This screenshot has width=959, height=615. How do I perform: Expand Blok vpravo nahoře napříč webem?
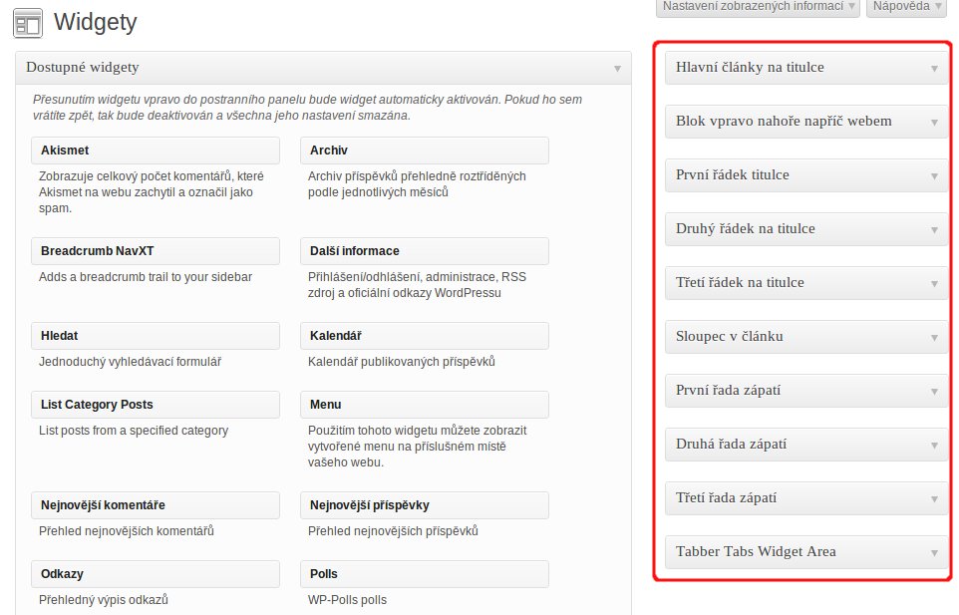pos(934,123)
